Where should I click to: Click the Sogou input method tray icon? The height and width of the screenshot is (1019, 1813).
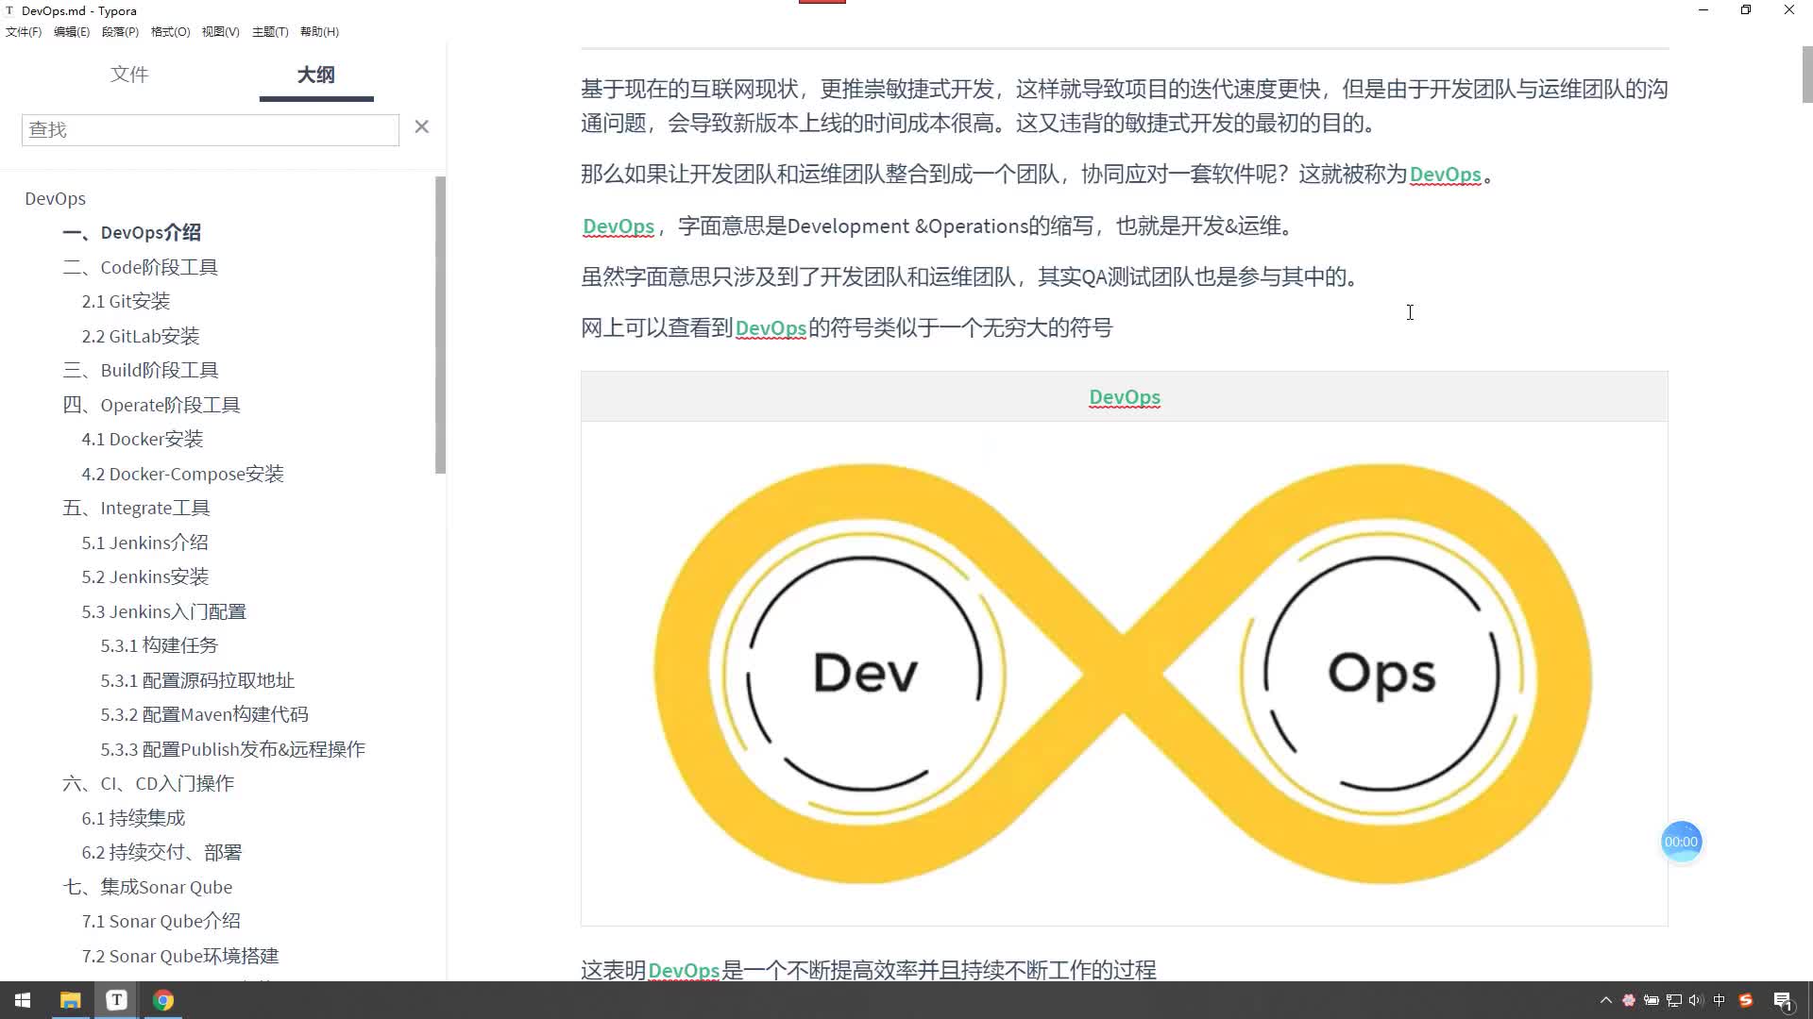pyautogui.click(x=1746, y=1000)
